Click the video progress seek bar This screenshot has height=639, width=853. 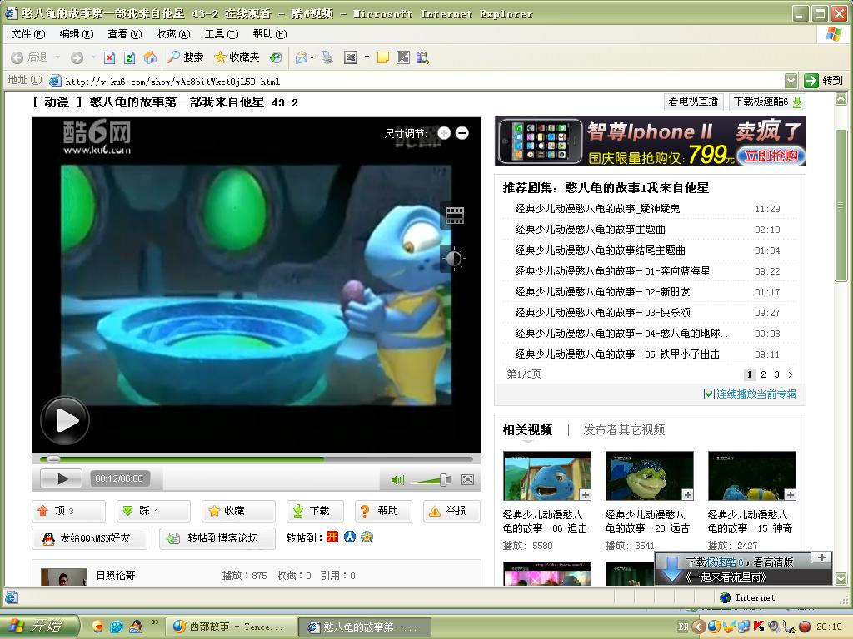(x=257, y=459)
